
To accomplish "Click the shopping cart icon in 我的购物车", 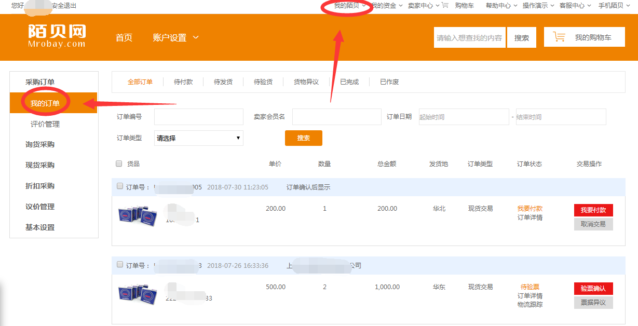I will point(559,37).
